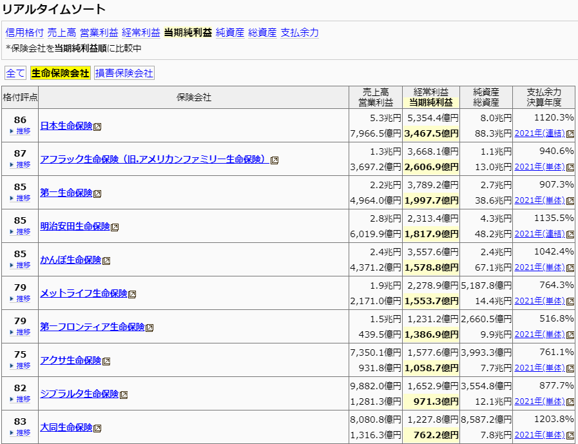This screenshot has height=444, width=578.
Task: Open 第一生命保険 company link
Action: coord(66,193)
